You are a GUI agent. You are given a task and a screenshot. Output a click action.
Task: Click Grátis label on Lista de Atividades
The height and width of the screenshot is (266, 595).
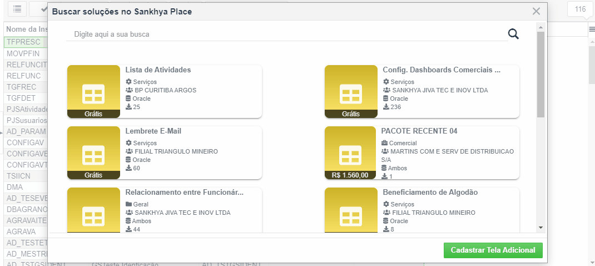coord(94,114)
